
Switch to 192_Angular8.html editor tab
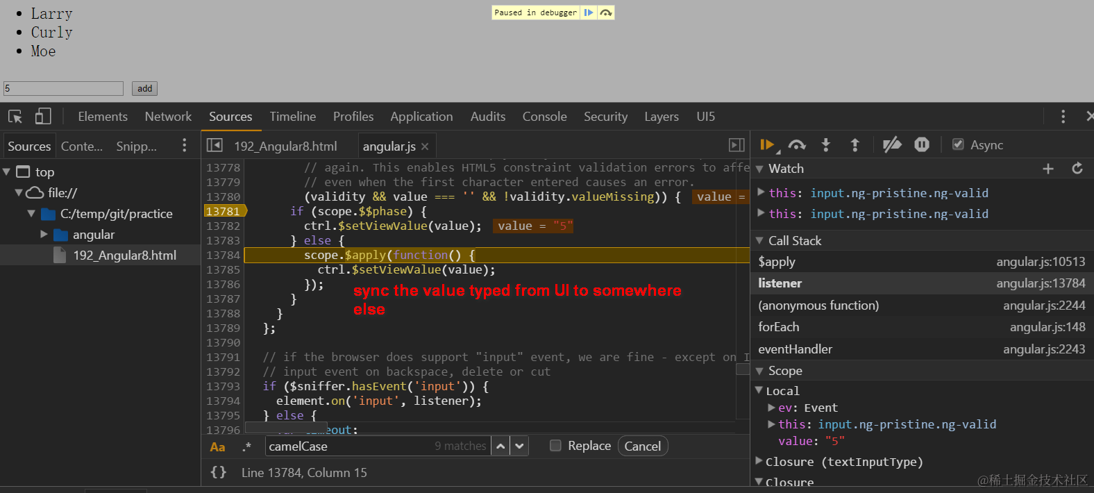(x=285, y=146)
